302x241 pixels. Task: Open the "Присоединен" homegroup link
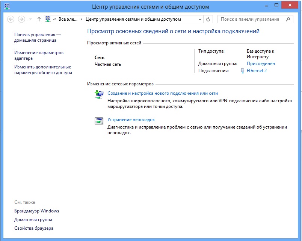(261, 64)
